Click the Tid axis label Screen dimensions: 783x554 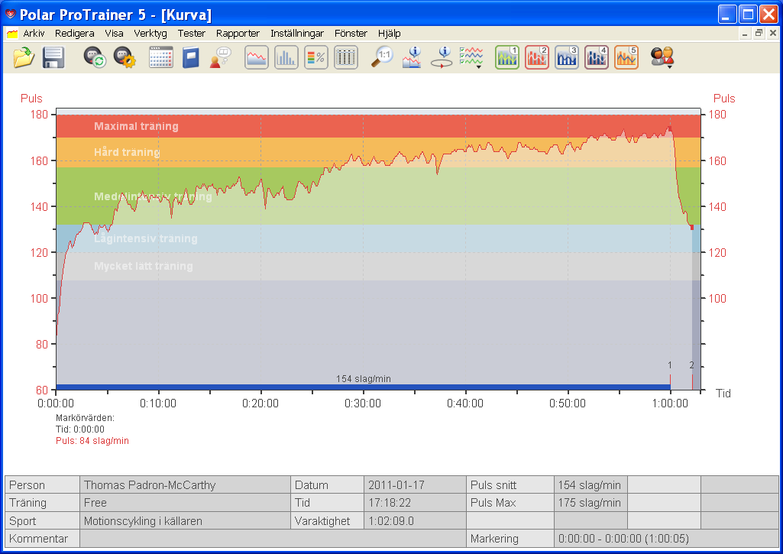coord(723,393)
